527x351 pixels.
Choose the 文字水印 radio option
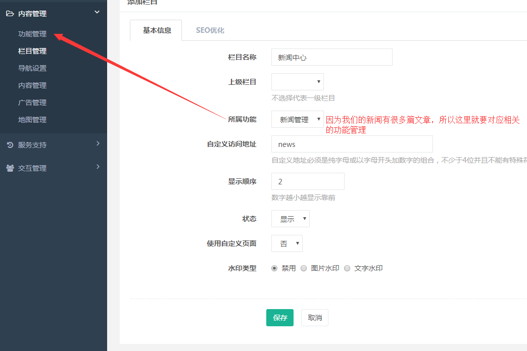tap(347, 269)
